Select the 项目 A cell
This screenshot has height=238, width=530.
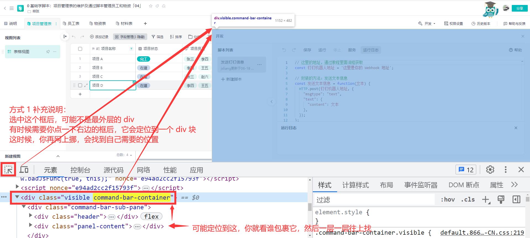pyautogui.click(x=113, y=59)
